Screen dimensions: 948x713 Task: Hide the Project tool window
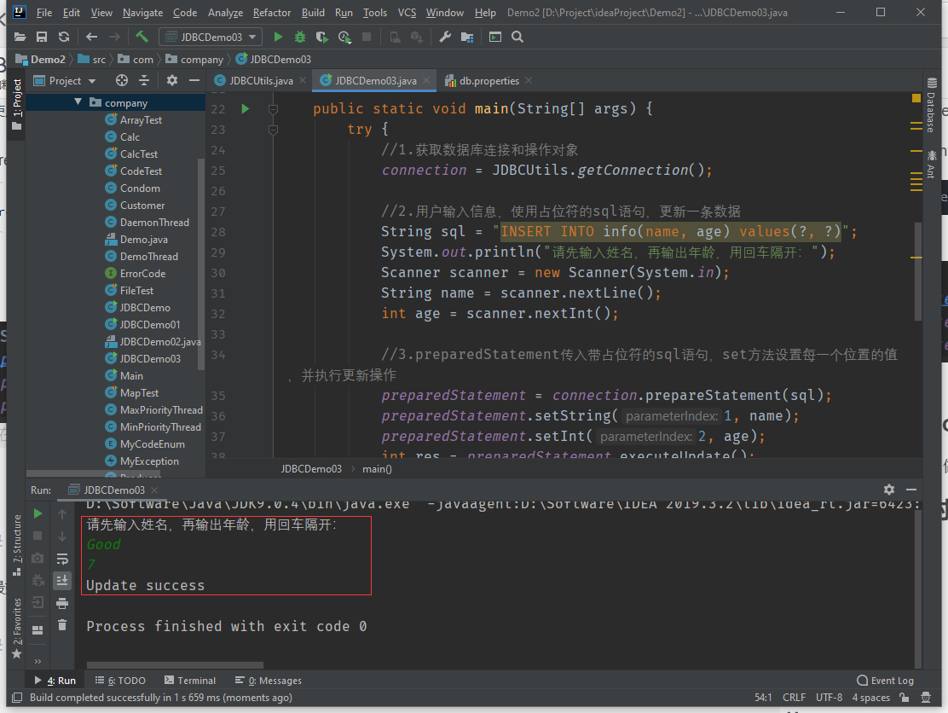click(x=194, y=80)
